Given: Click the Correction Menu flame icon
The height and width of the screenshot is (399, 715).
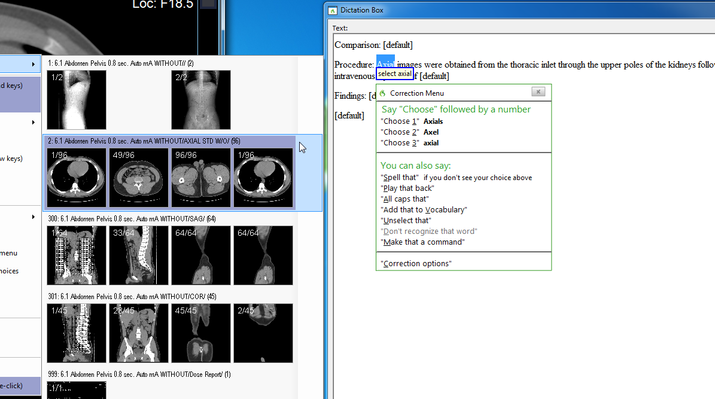Looking at the screenshot, I should coord(382,93).
